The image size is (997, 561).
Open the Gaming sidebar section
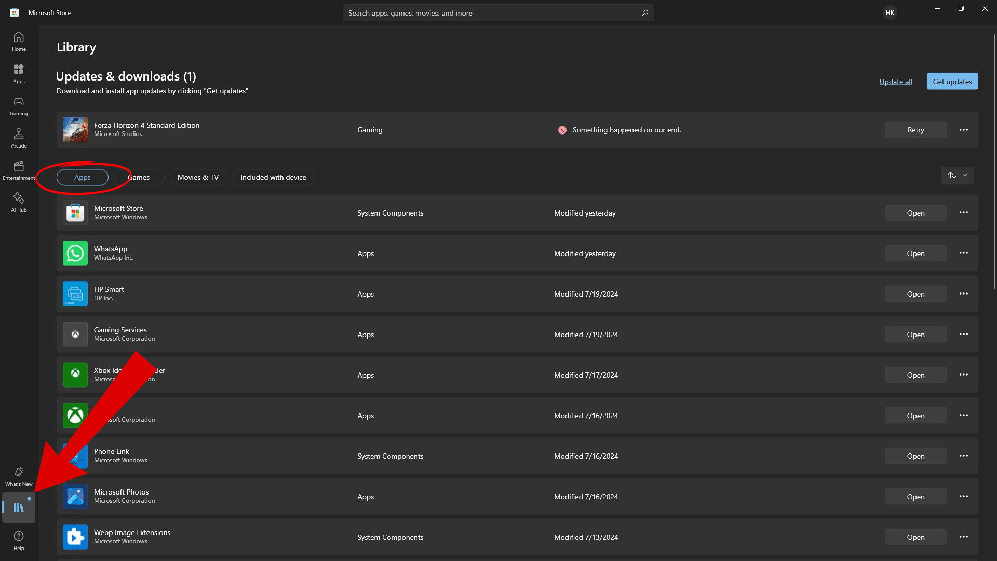coord(19,106)
